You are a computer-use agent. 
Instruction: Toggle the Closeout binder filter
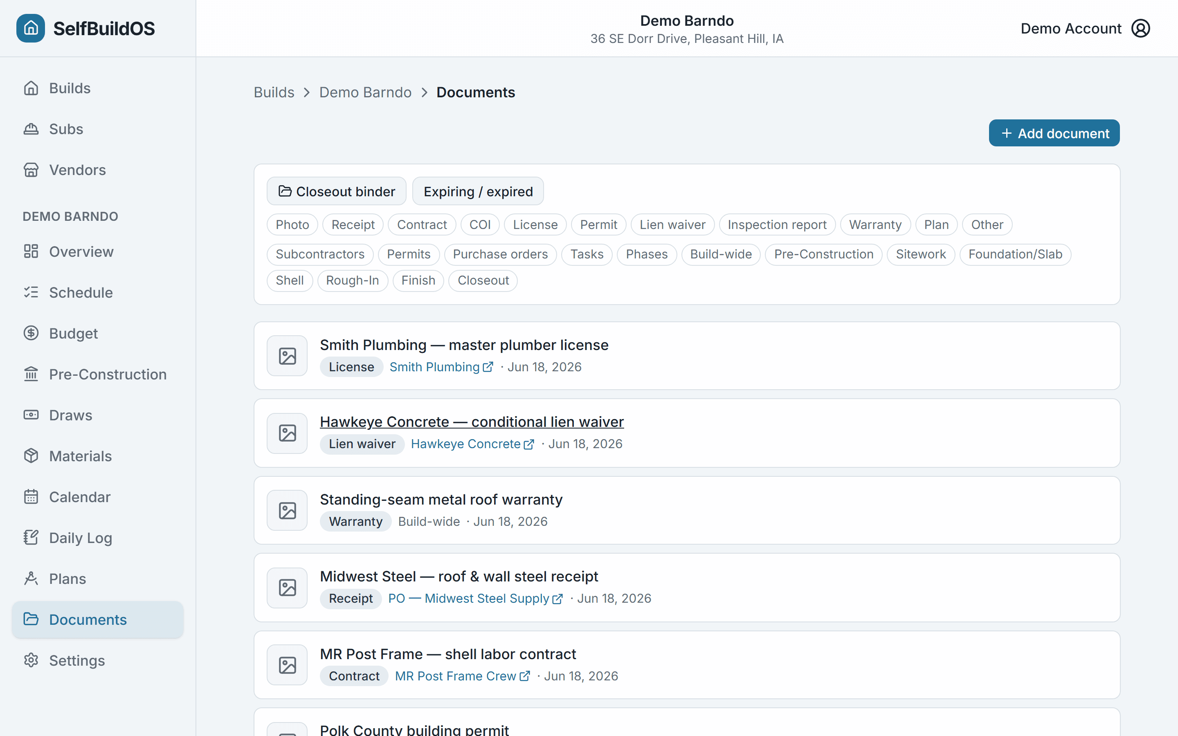(336, 191)
